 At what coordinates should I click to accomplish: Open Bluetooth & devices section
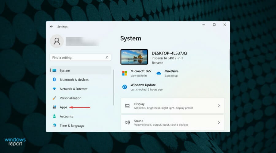click(x=80, y=80)
